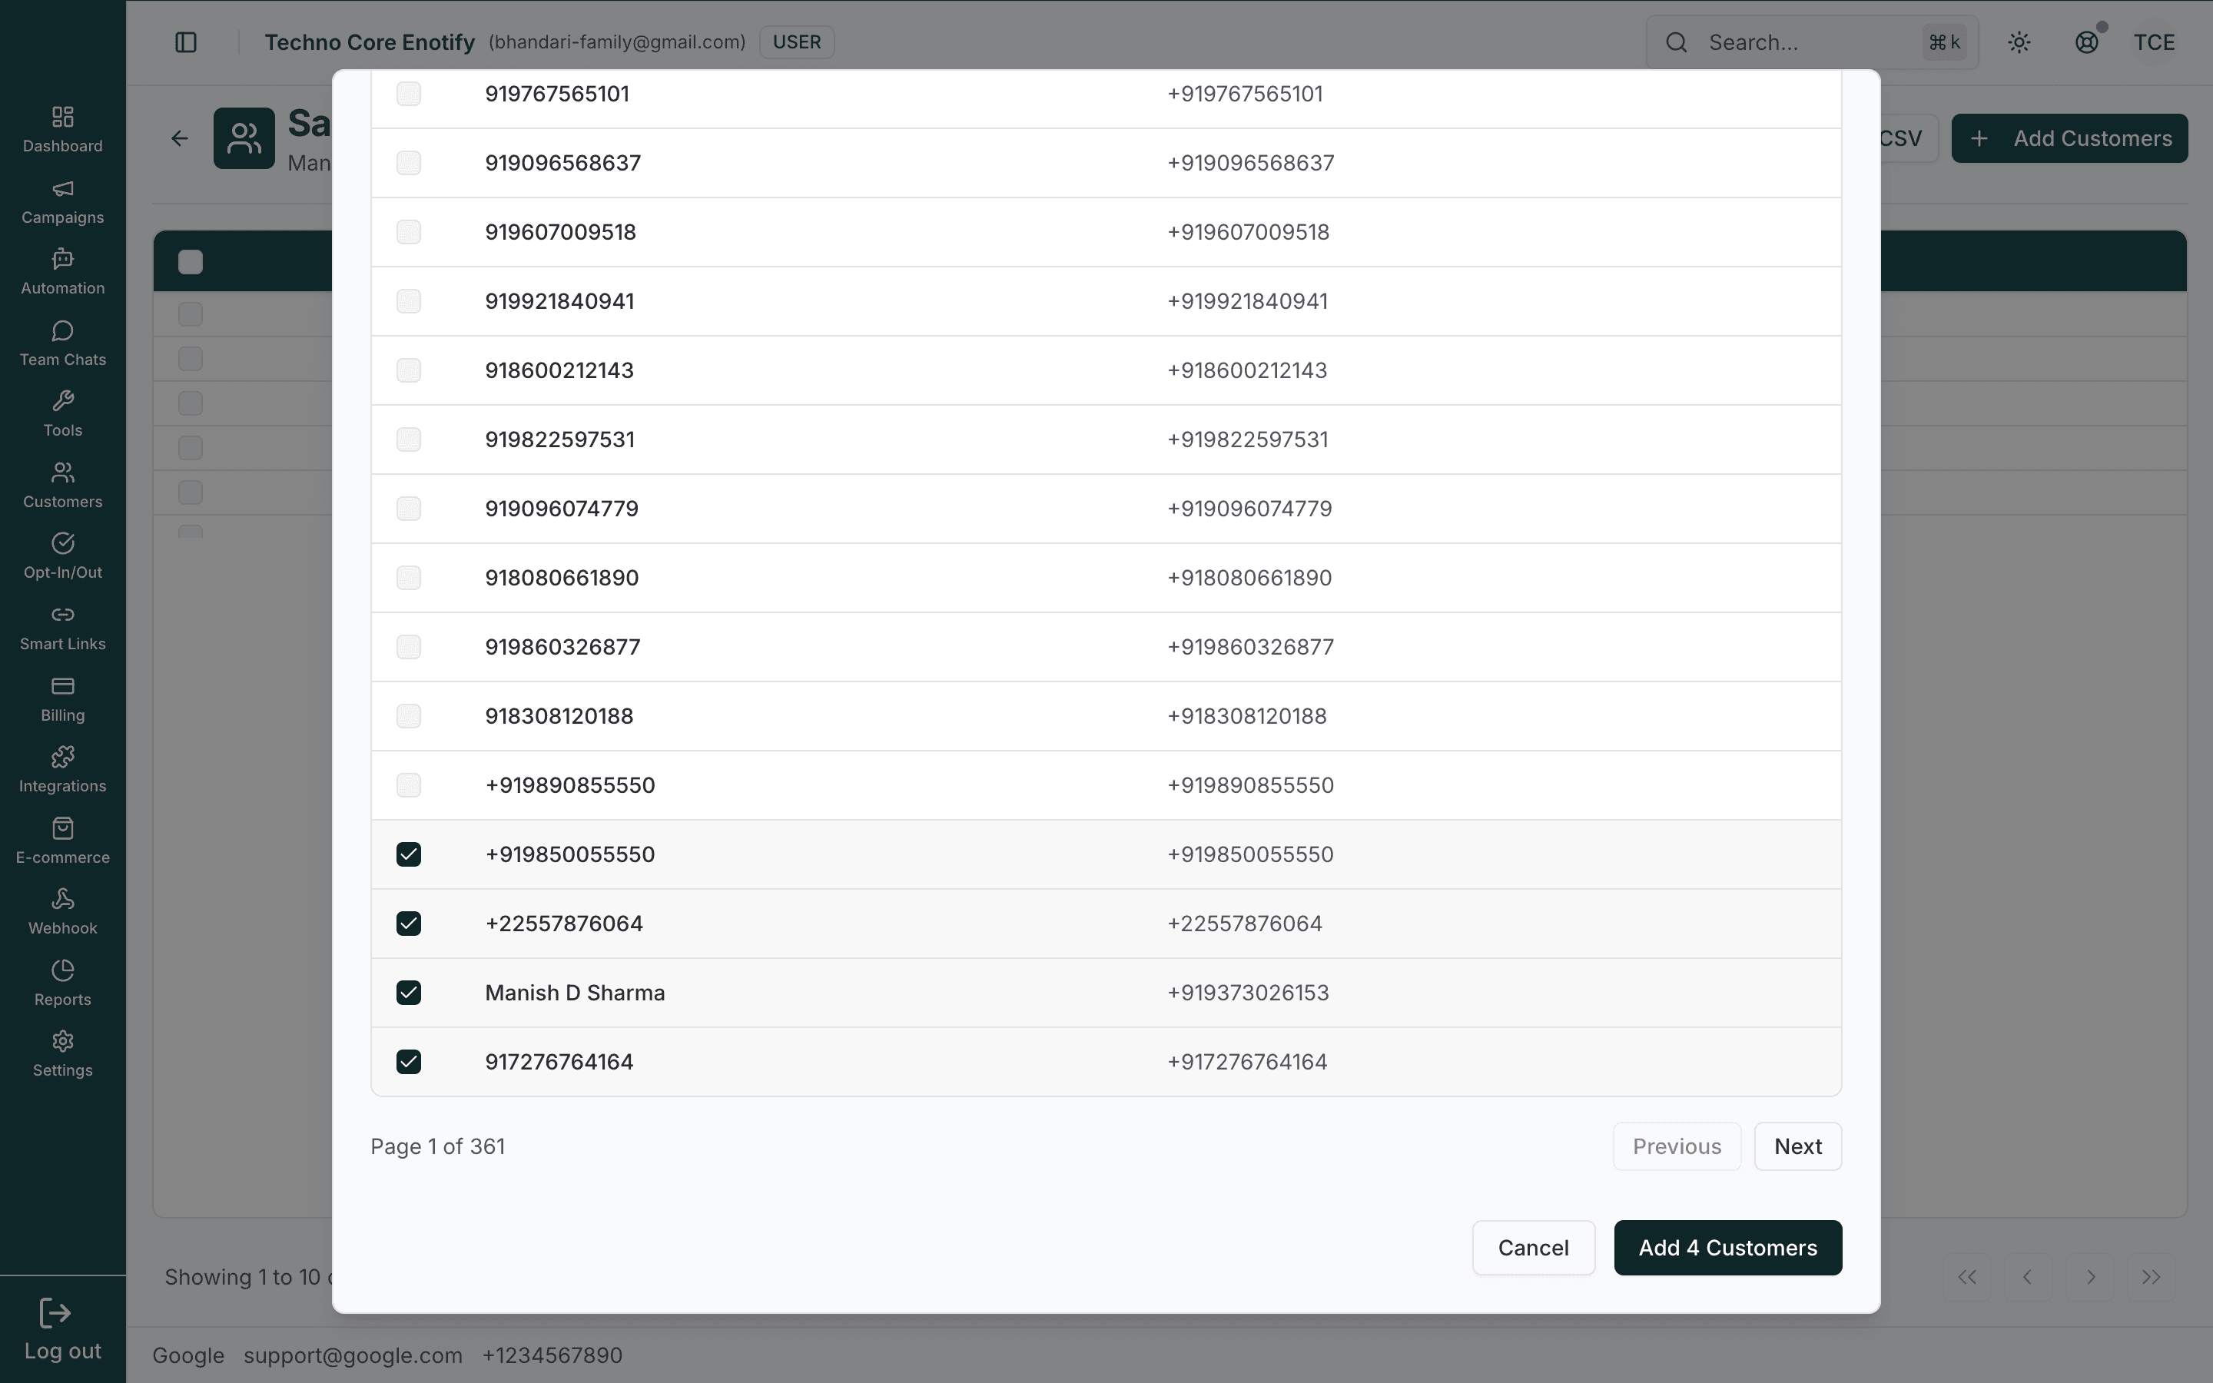This screenshot has height=1383, width=2213.
Task: Click Cancel button in dialog
Action: point(1534,1248)
